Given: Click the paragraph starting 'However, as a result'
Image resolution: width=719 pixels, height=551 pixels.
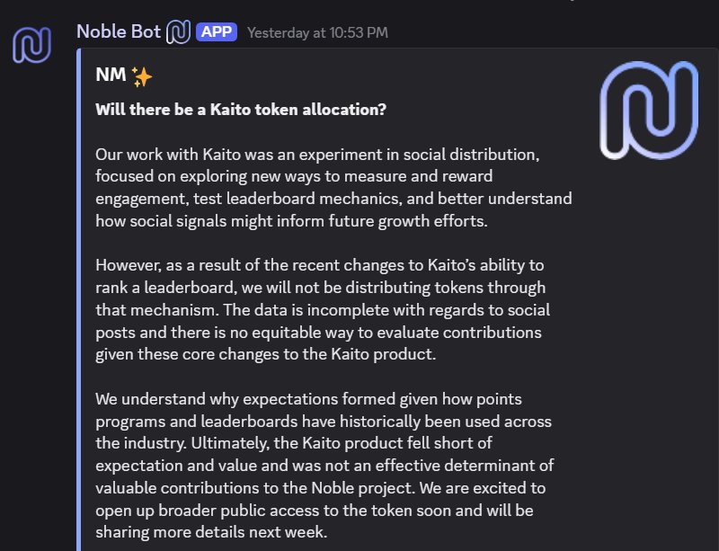Looking at the screenshot, I should (333, 309).
